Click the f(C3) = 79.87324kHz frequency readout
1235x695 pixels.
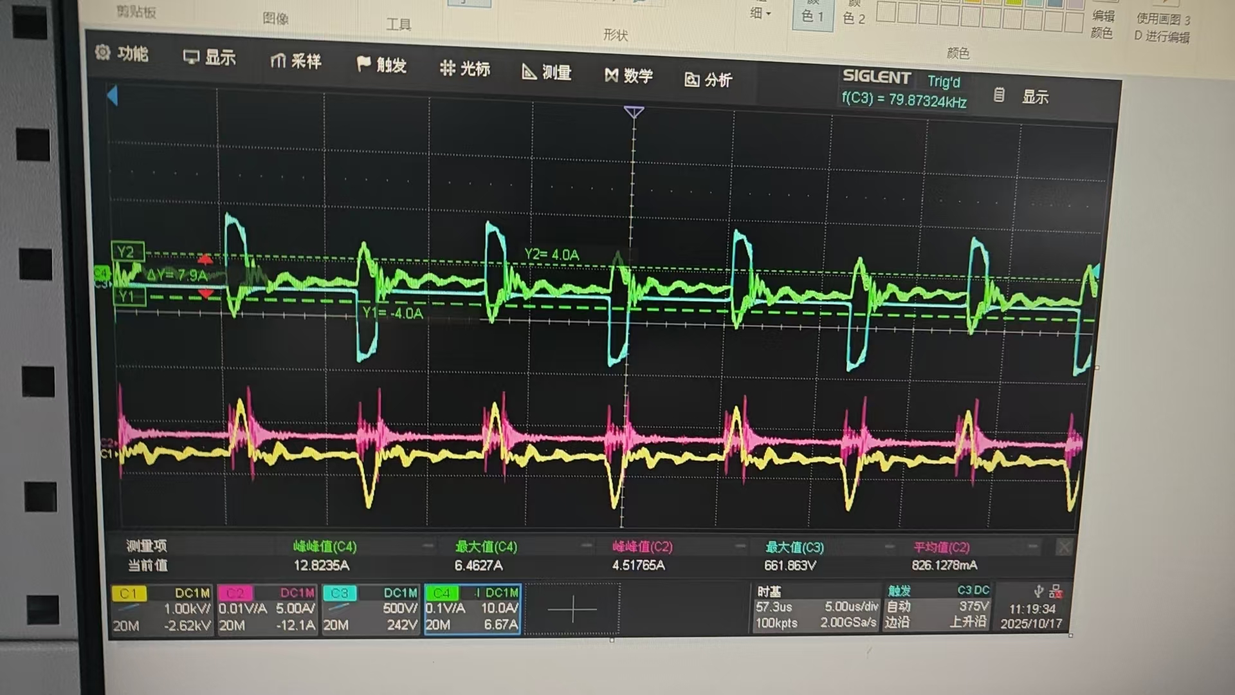coord(904,100)
